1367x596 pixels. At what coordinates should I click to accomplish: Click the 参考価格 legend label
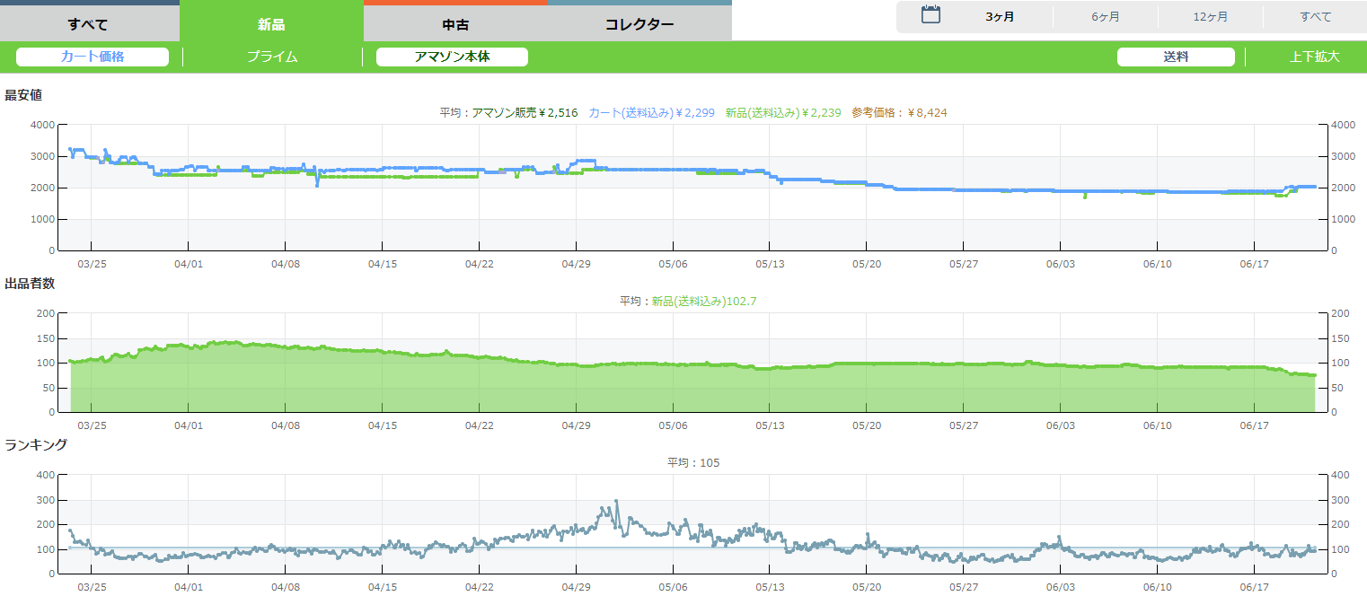click(899, 112)
